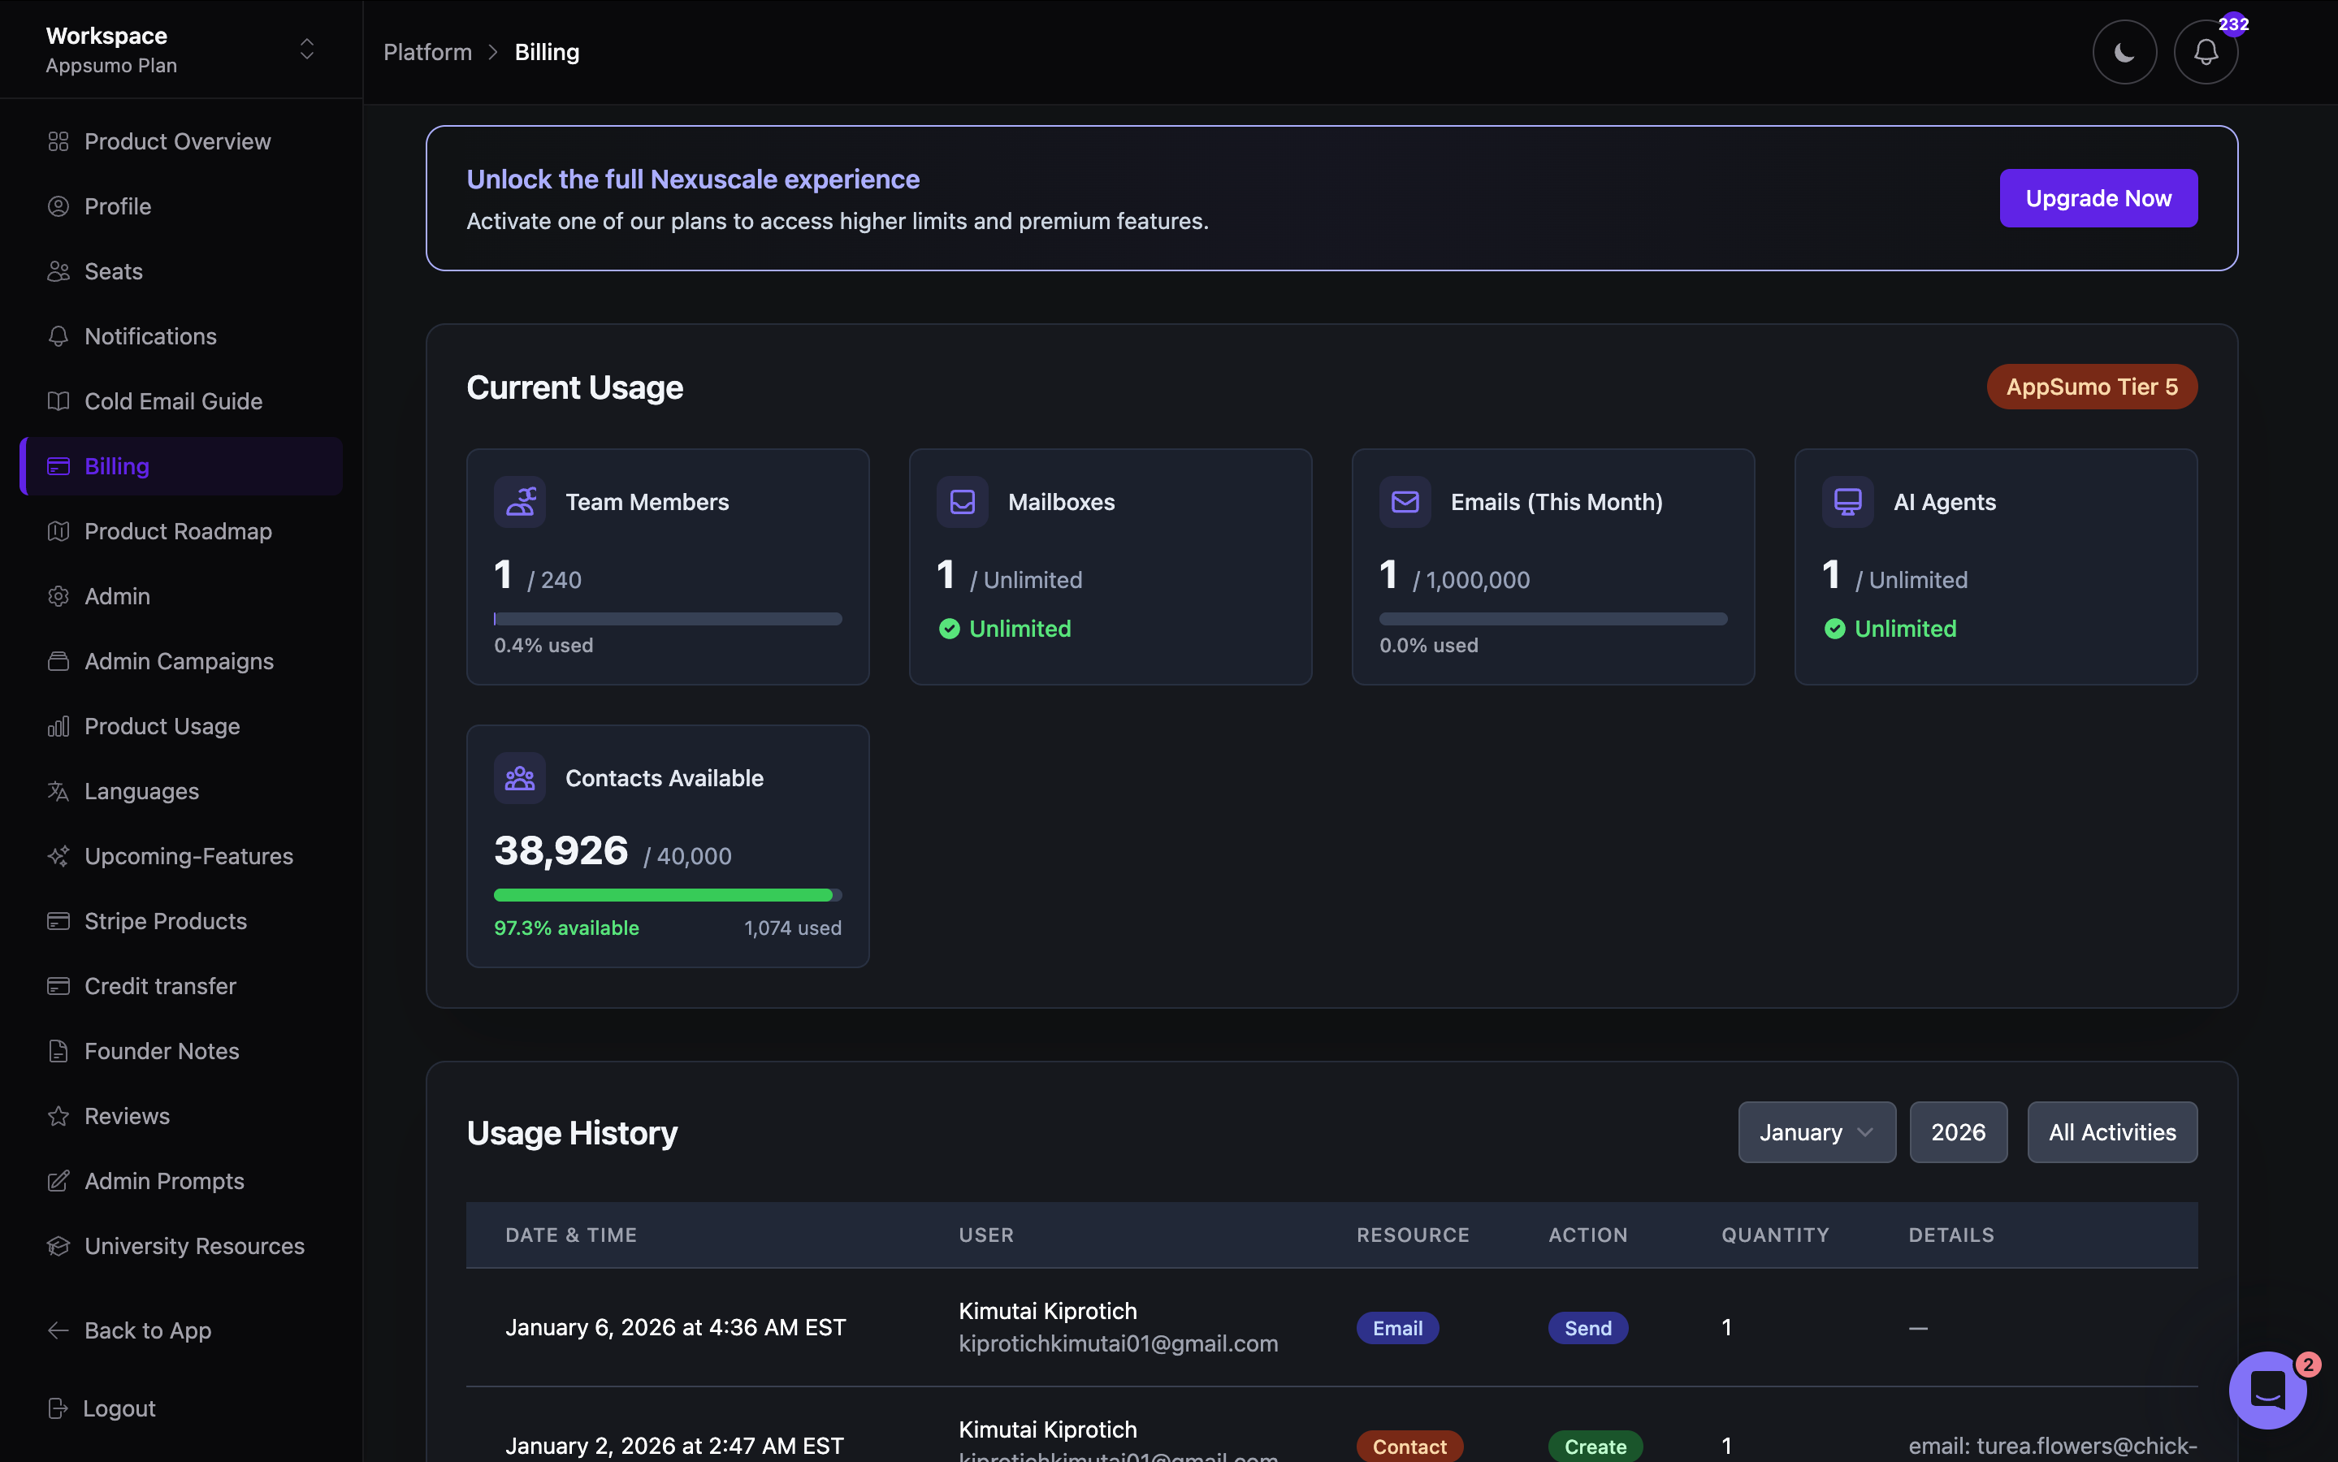Open the Cold Email Guide sidebar icon
The width and height of the screenshot is (2338, 1462).
[x=58, y=400]
